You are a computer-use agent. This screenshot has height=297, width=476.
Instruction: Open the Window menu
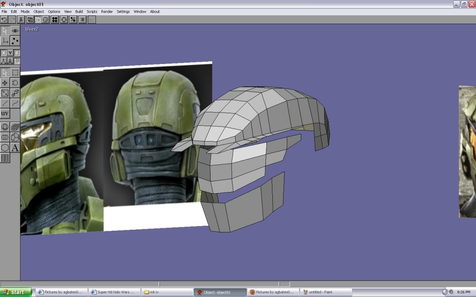click(139, 12)
